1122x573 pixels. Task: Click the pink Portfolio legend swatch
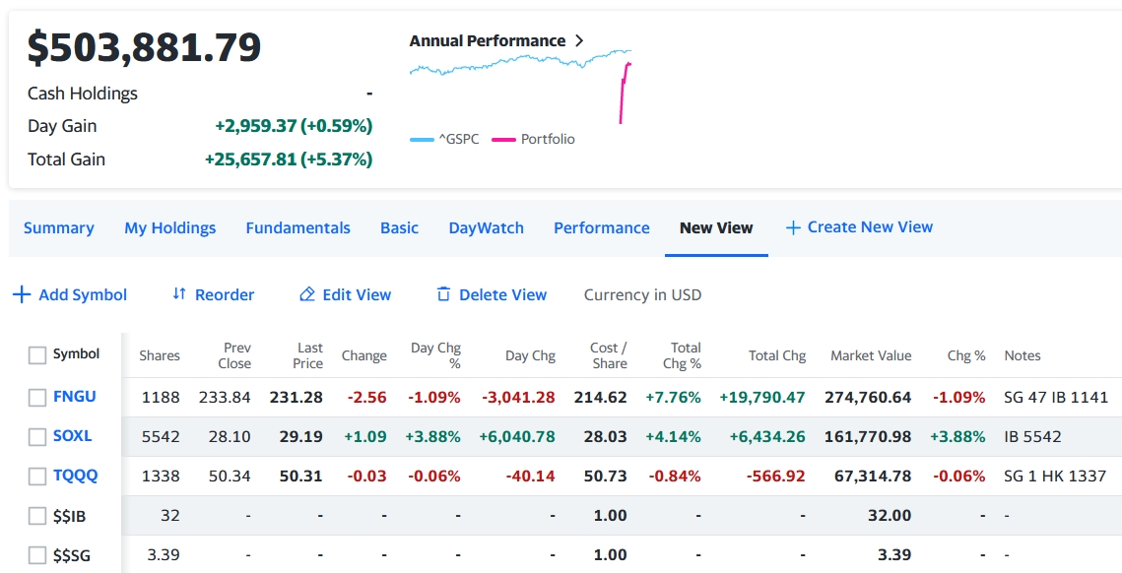[x=503, y=140]
